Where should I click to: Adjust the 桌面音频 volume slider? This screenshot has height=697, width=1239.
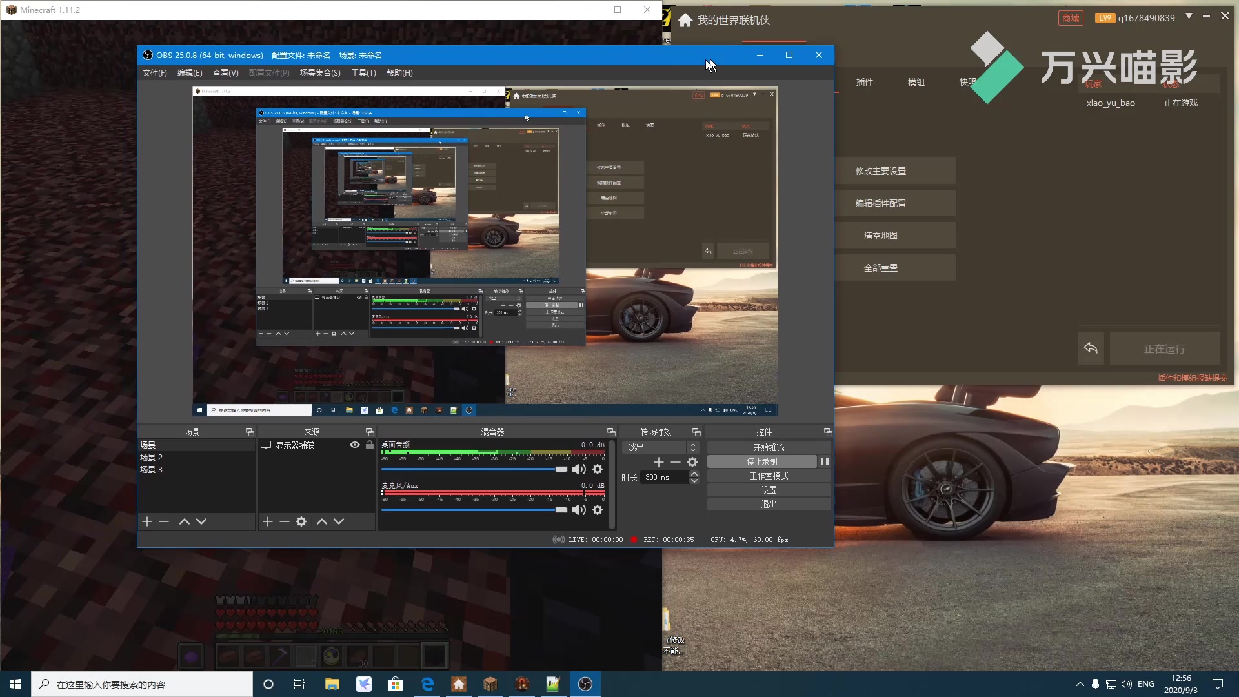[474, 469]
